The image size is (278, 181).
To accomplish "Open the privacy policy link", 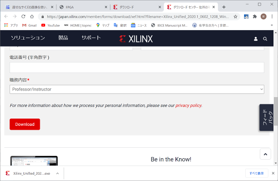I will click(x=189, y=106).
